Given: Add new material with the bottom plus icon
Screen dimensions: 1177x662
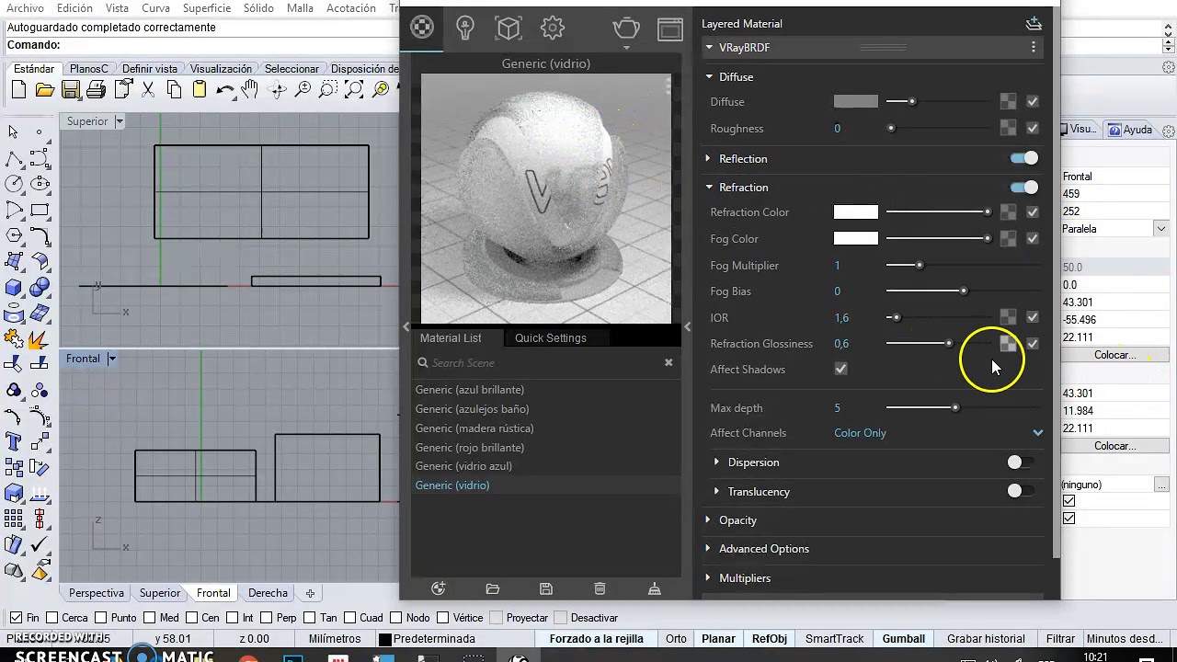Looking at the screenshot, I should click(438, 588).
